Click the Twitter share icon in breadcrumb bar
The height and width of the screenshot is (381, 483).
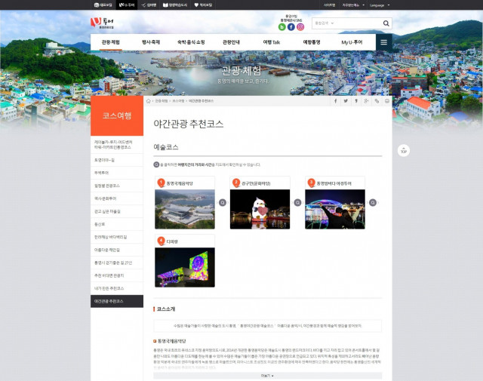(x=346, y=100)
